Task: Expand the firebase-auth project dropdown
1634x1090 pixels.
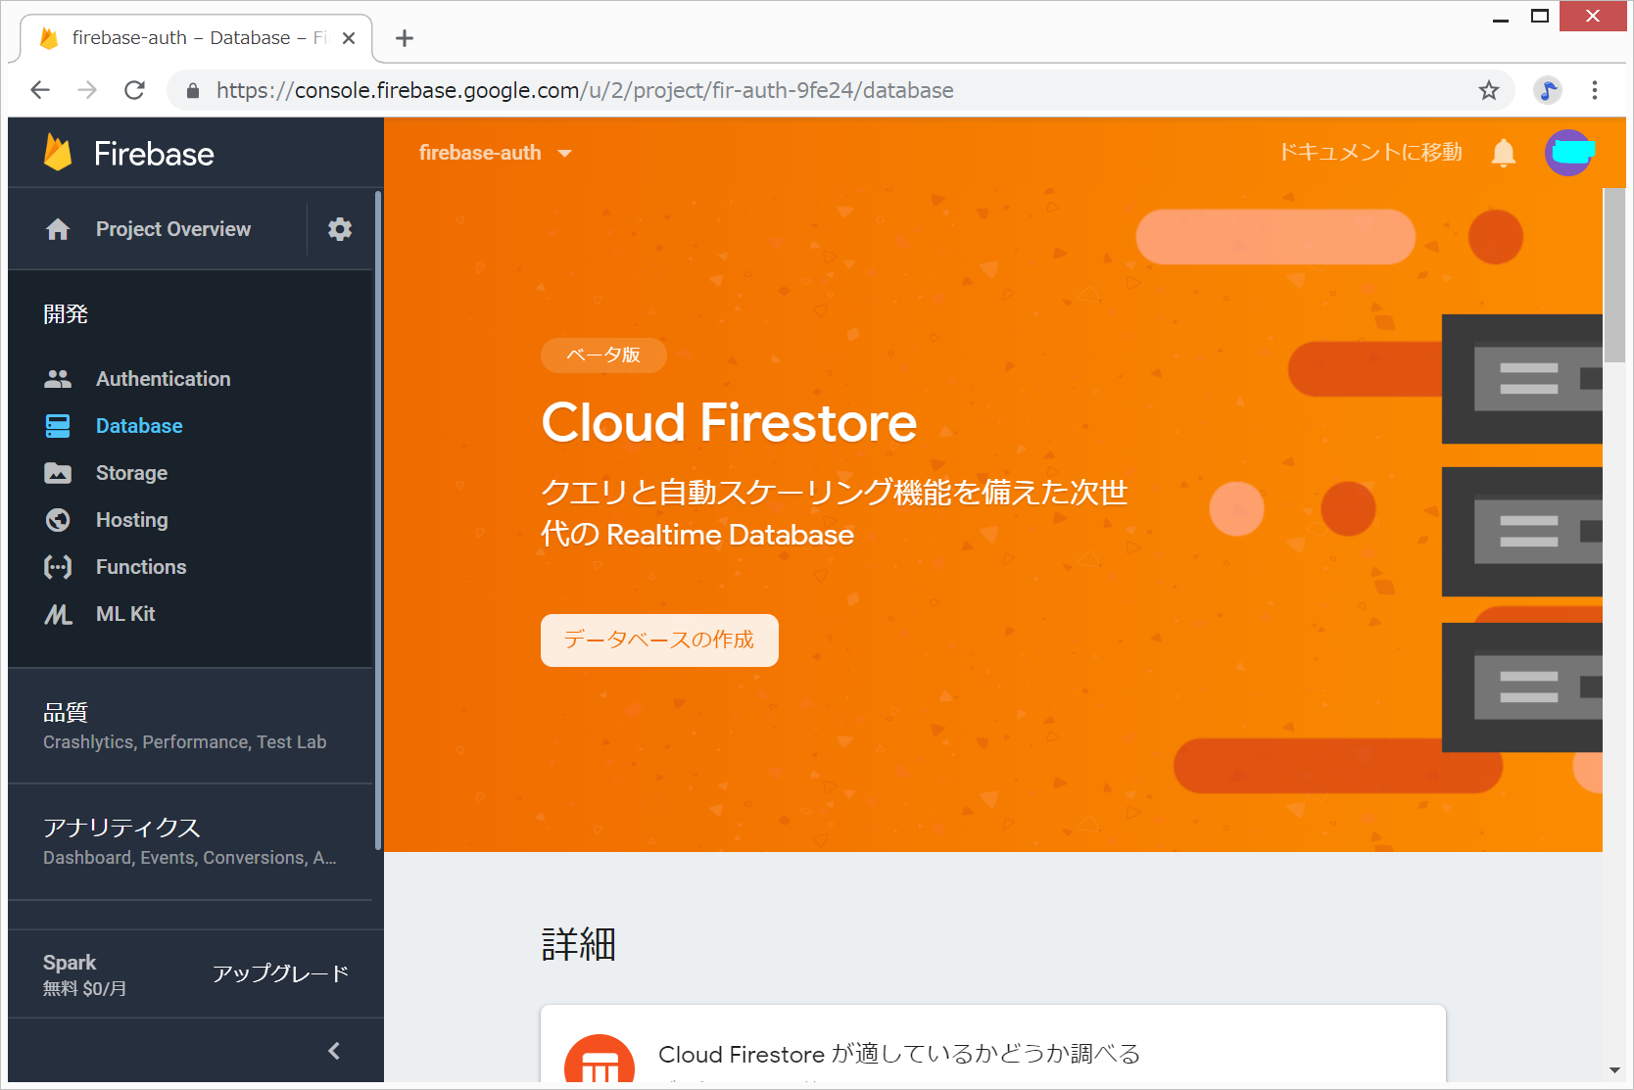Action: pos(564,154)
